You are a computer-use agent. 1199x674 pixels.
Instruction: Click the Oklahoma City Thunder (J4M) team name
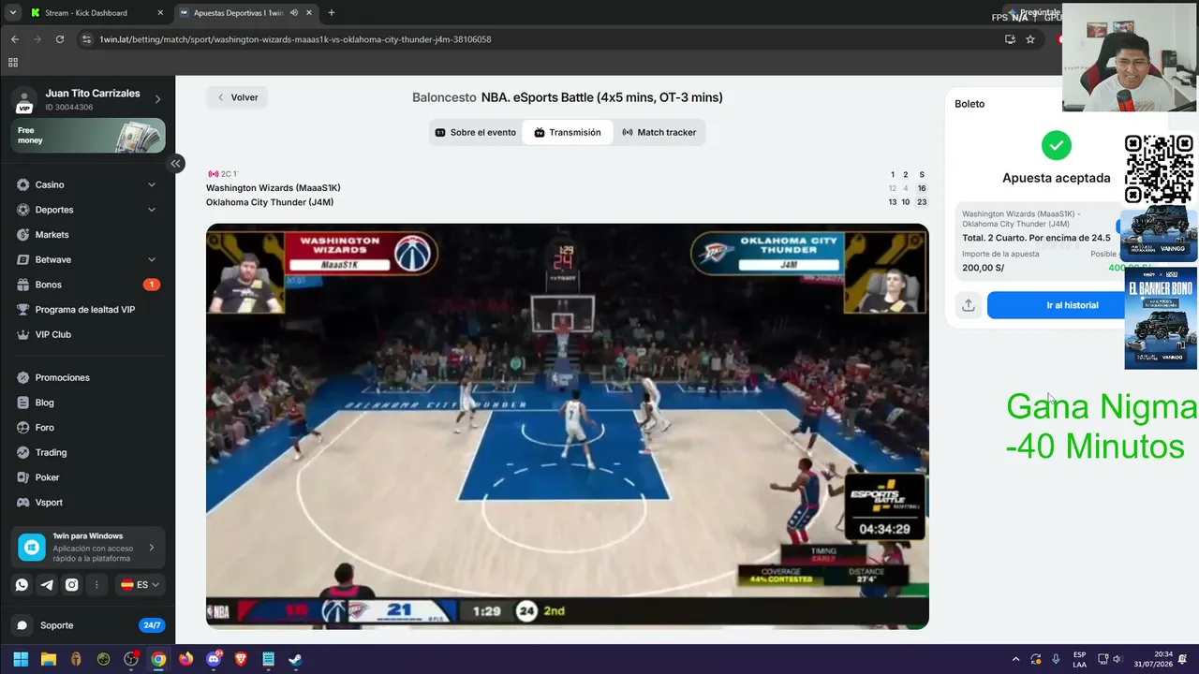click(270, 202)
